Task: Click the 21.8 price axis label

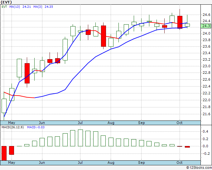Action: pos(206,107)
